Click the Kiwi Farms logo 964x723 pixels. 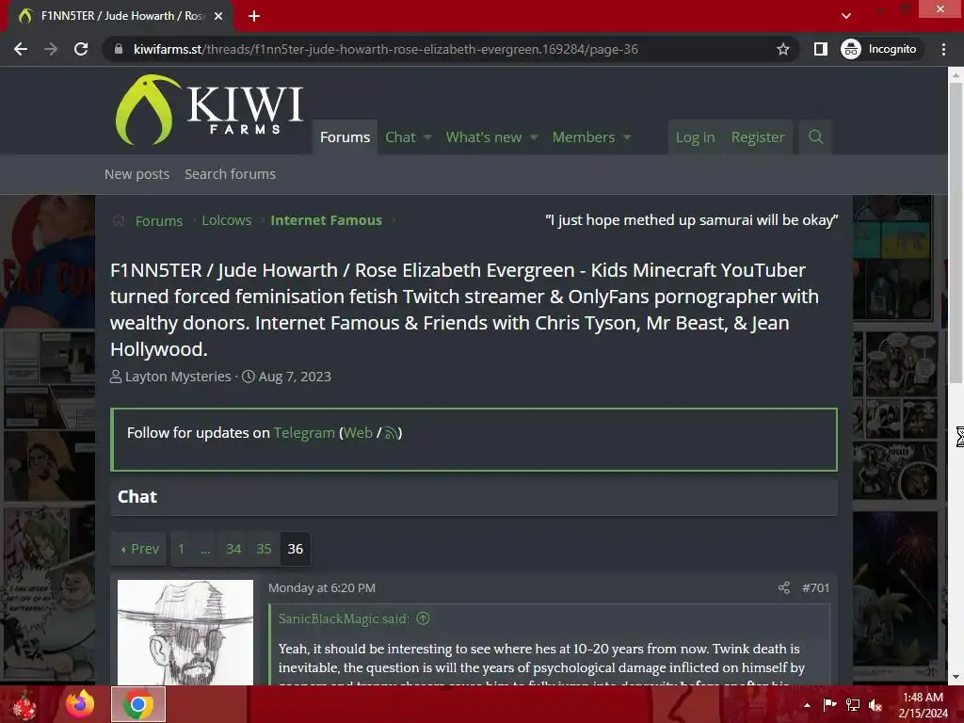(x=209, y=110)
